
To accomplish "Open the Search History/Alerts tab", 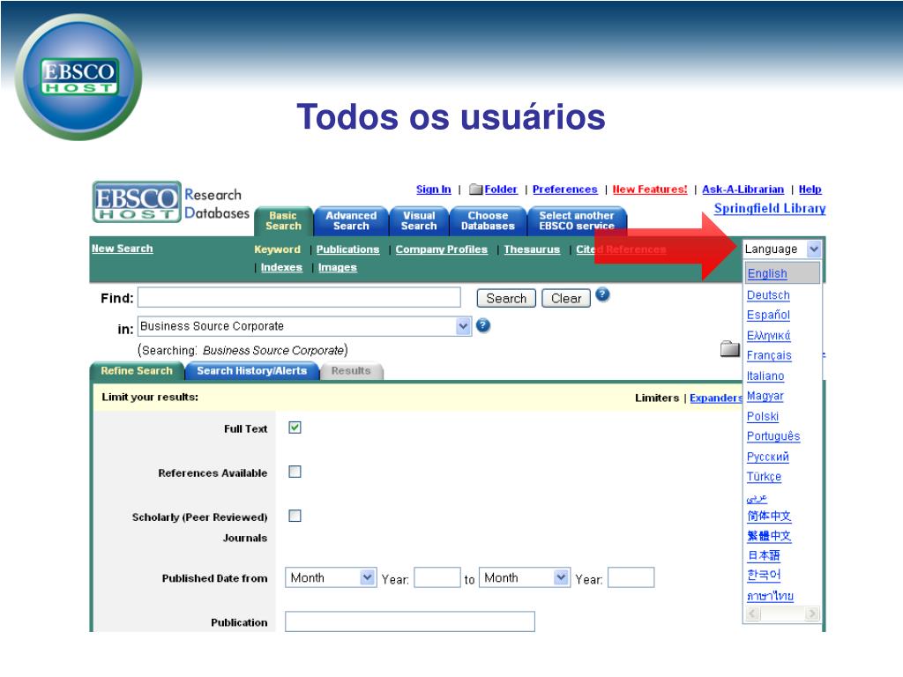I will [x=251, y=371].
